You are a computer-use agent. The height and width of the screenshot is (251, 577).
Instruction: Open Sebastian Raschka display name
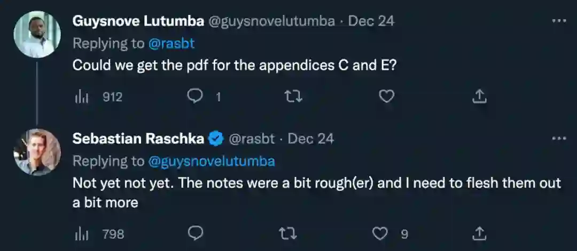click(x=138, y=139)
